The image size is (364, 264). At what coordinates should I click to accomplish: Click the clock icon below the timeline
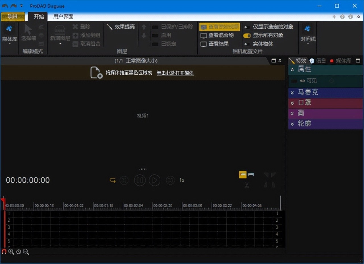[x=18, y=252]
